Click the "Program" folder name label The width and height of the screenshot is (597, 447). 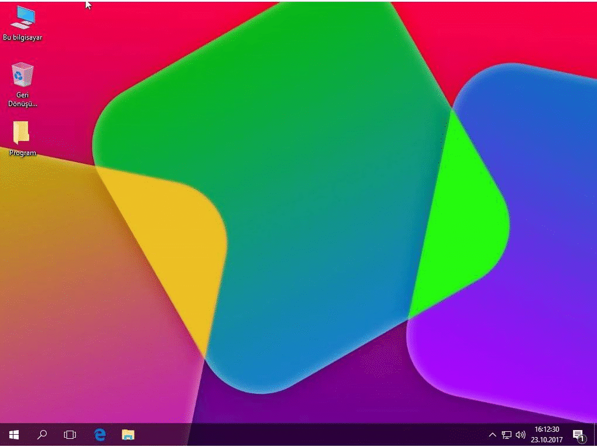pyautogui.click(x=22, y=153)
